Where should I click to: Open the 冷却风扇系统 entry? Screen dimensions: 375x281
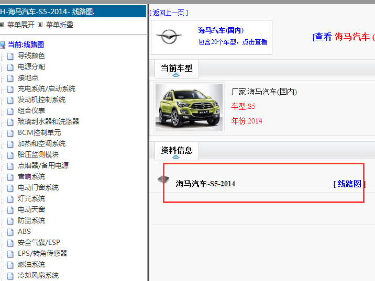38,275
